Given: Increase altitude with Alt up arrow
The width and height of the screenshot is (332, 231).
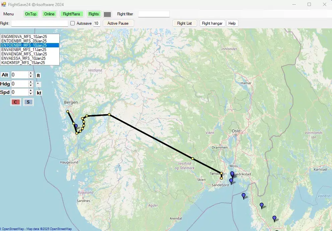Looking at the screenshot, I should click(x=30, y=73).
